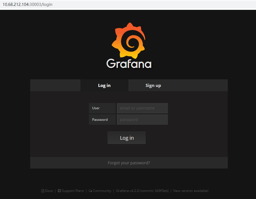The width and height of the screenshot is (256, 199).
Task: Click the Docs file icon in footer
Action: tap(43, 191)
